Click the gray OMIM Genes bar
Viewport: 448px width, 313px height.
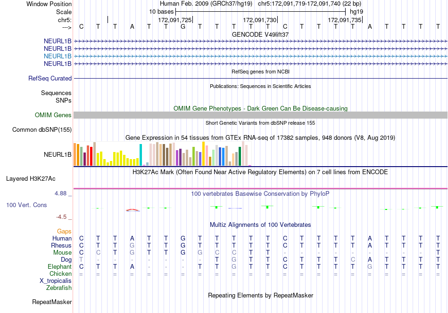pyautogui.click(x=260, y=115)
